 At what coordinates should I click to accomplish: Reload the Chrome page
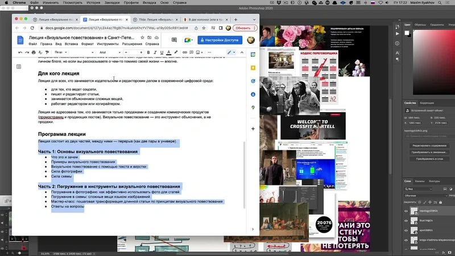[x=32, y=28]
